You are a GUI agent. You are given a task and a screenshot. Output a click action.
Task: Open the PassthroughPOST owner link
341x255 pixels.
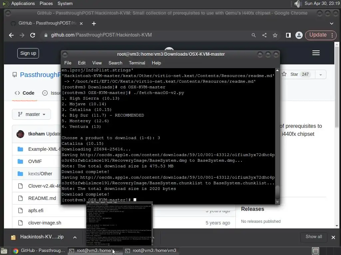(40, 75)
